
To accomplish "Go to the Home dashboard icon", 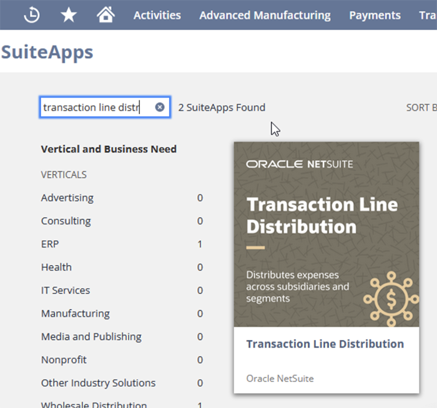I will coord(106,15).
